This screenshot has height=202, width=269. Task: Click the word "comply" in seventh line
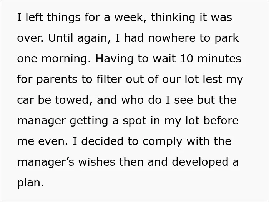click(x=162, y=142)
